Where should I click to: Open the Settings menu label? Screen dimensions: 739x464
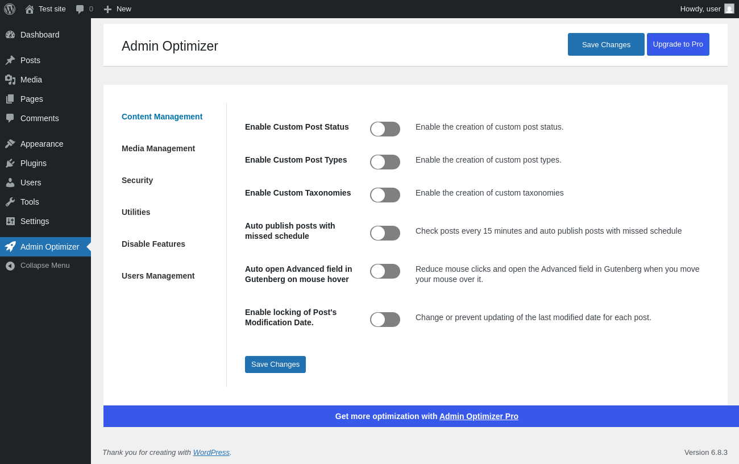coord(35,221)
